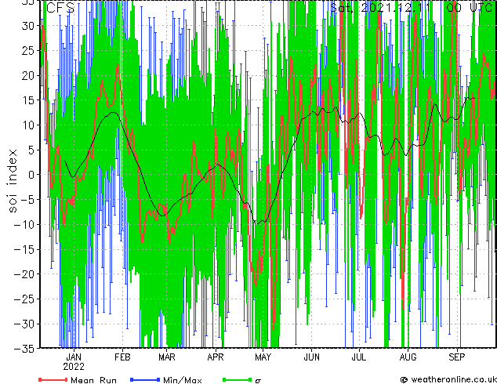Click the SEP x-axis label

click(x=457, y=357)
